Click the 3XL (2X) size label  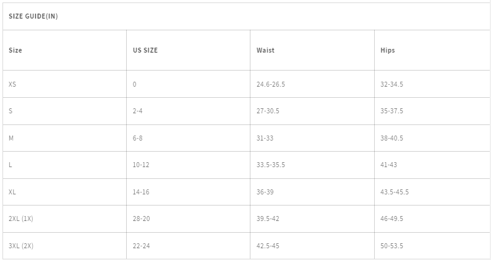[x=20, y=246]
